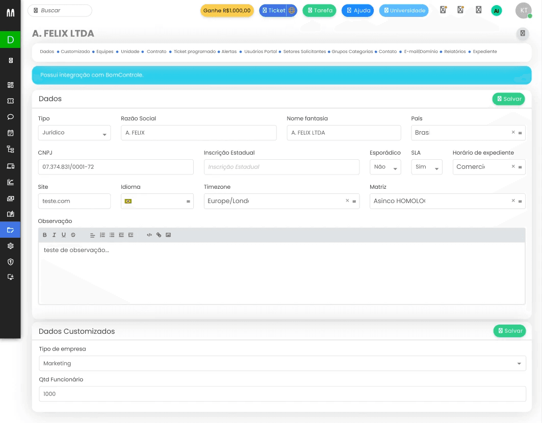Insert numbered list in Observação editor
Viewport: 542px width, 423px height.
(102, 235)
